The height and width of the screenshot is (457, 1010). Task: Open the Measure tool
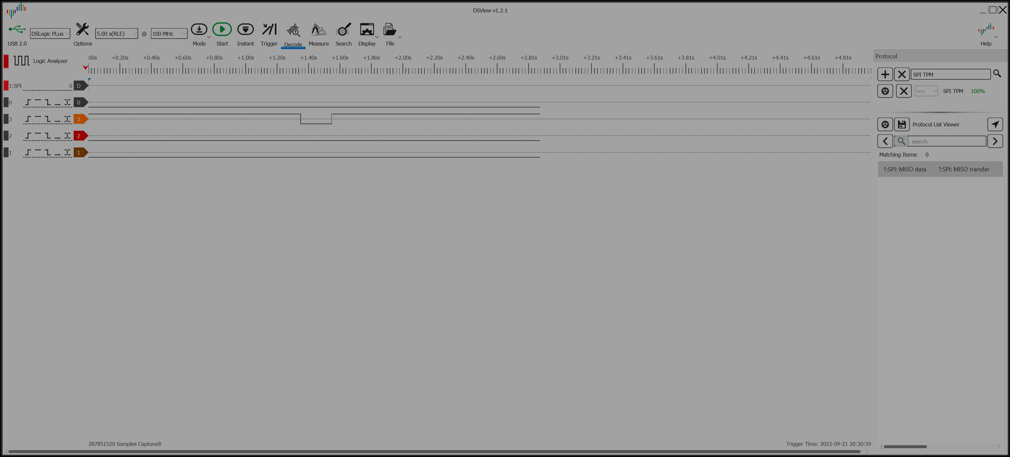coord(318,30)
